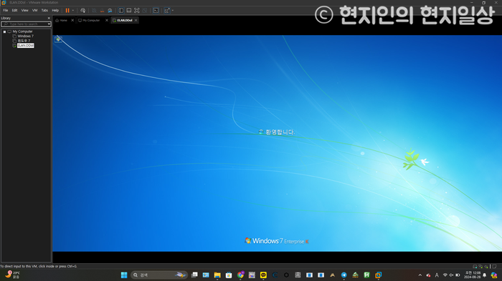Select the ELAN.DDol VM in the library
The image size is (502, 281).
(26, 46)
